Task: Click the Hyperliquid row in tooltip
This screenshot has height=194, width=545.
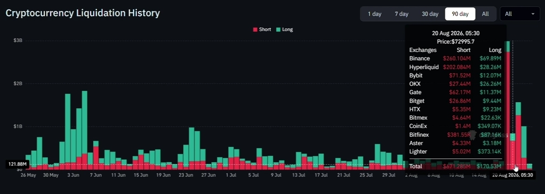Action: tap(455, 67)
